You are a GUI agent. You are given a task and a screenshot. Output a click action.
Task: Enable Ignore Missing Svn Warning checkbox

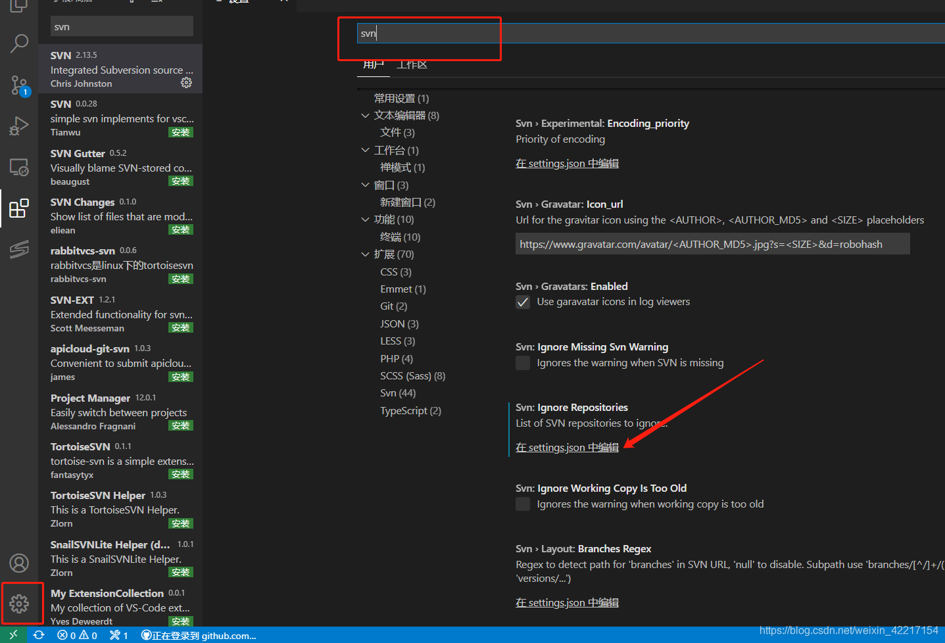coord(523,363)
